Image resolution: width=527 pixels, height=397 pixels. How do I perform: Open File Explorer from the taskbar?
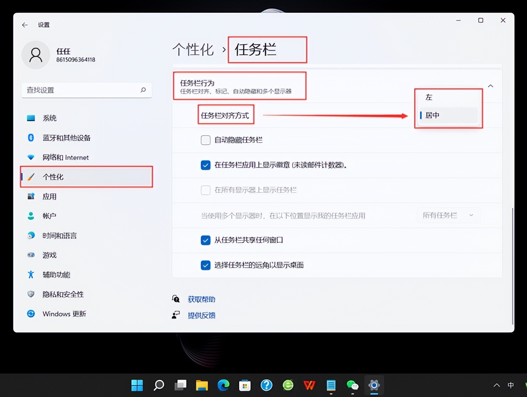(202, 385)
